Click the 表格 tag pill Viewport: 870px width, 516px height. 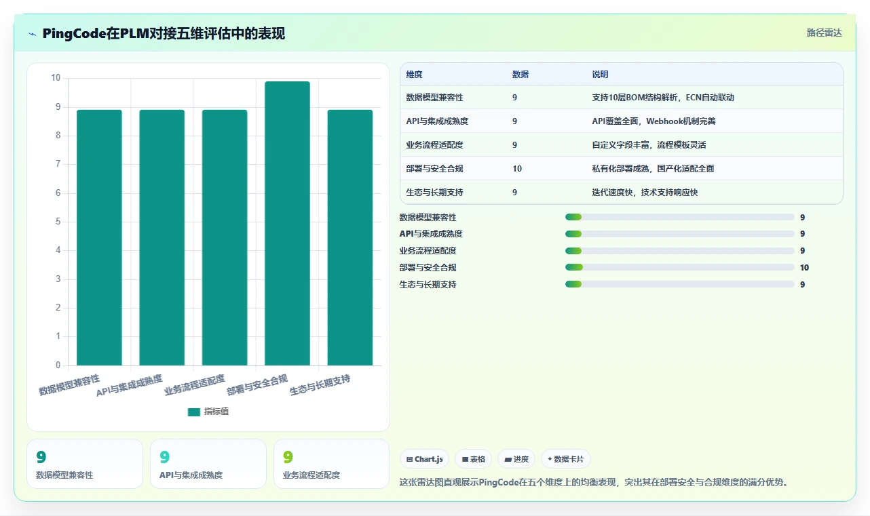tap(473, 459)
